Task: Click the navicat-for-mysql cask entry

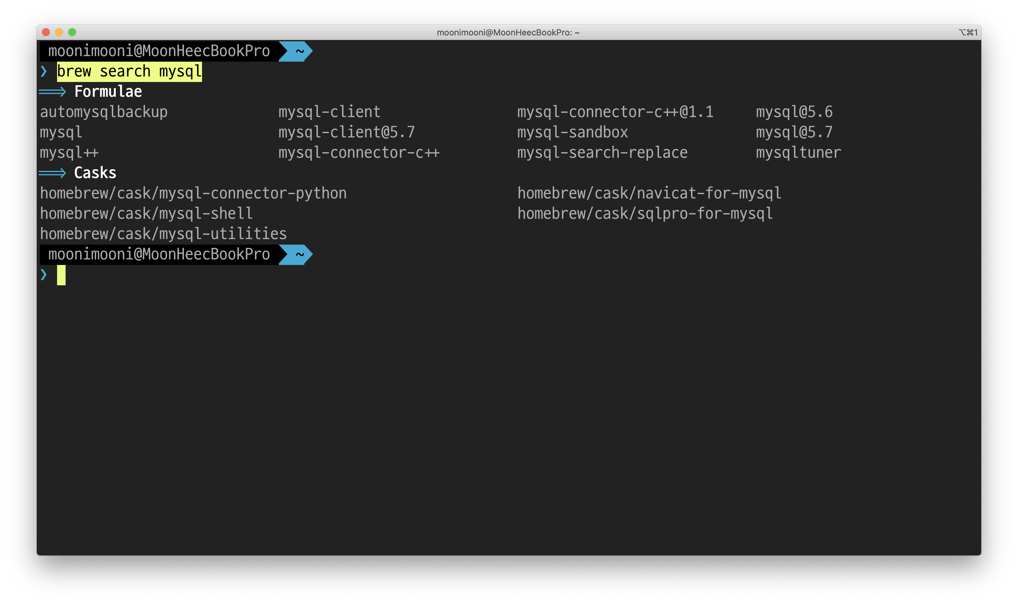Action: point(649,193)
